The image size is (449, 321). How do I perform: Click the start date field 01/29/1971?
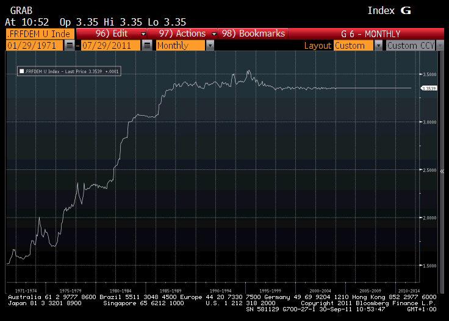pos(34,46)
